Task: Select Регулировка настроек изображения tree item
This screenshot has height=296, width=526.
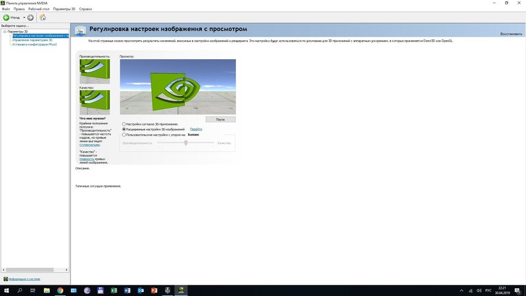Action: coord(41,36)
